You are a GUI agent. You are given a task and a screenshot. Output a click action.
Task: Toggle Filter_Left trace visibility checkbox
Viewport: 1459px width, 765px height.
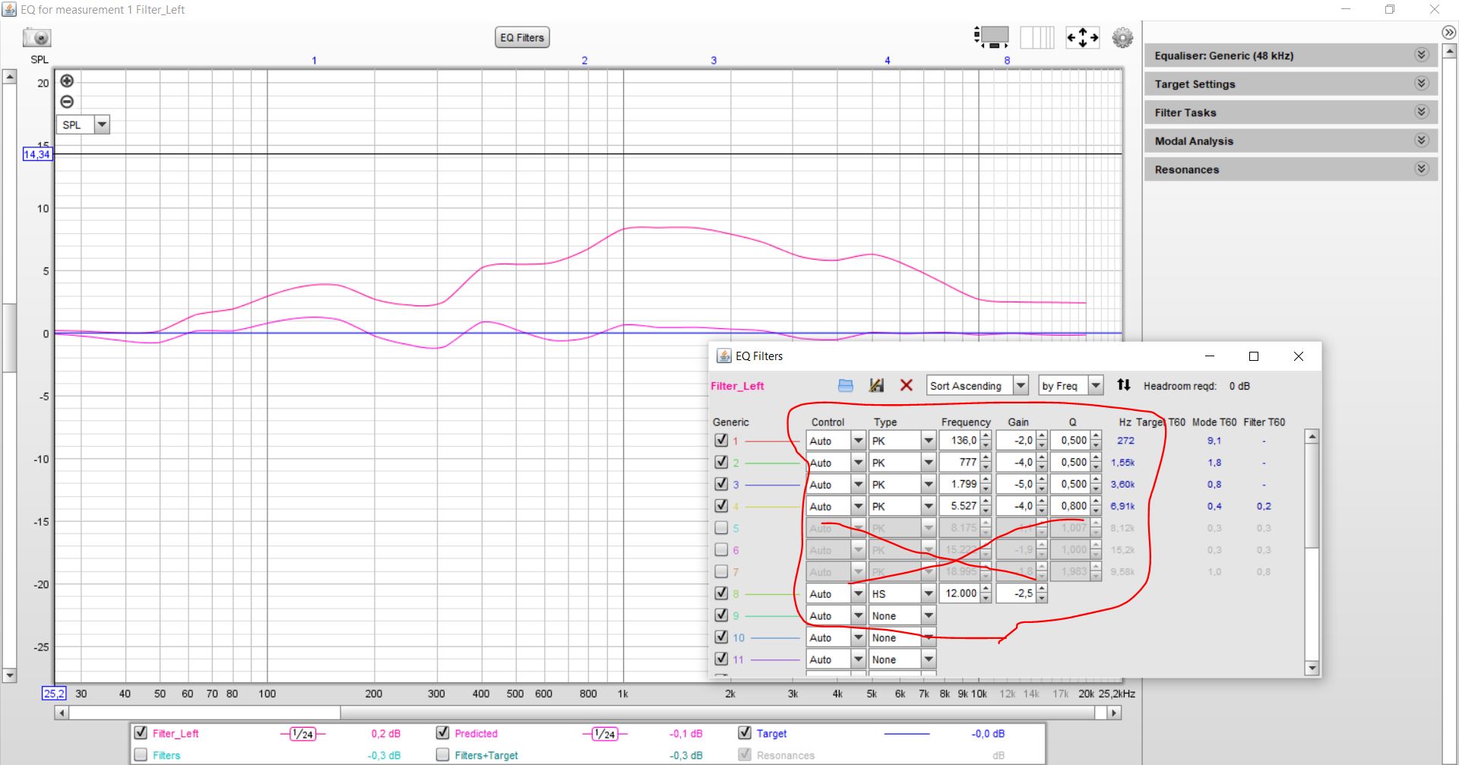tap(141, 732)
